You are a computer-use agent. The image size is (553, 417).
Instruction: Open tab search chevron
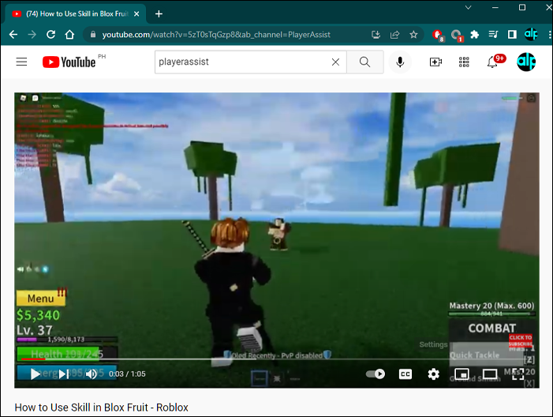(x=469, y=7)
